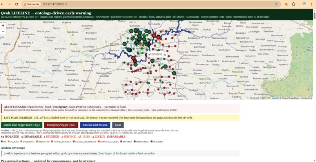Open the Chrome three-dot menu
Viewport: 316px width, 162px height.
pos(312,4)
